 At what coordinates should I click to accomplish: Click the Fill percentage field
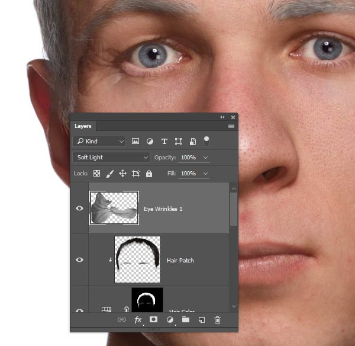pos(189,174)
